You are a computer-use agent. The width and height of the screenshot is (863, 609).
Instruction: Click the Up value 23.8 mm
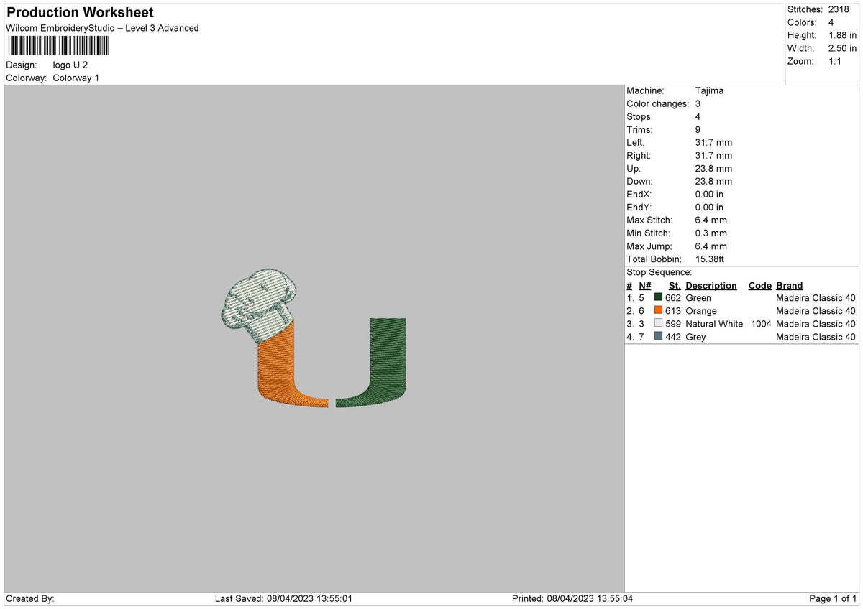pos(713,168)
